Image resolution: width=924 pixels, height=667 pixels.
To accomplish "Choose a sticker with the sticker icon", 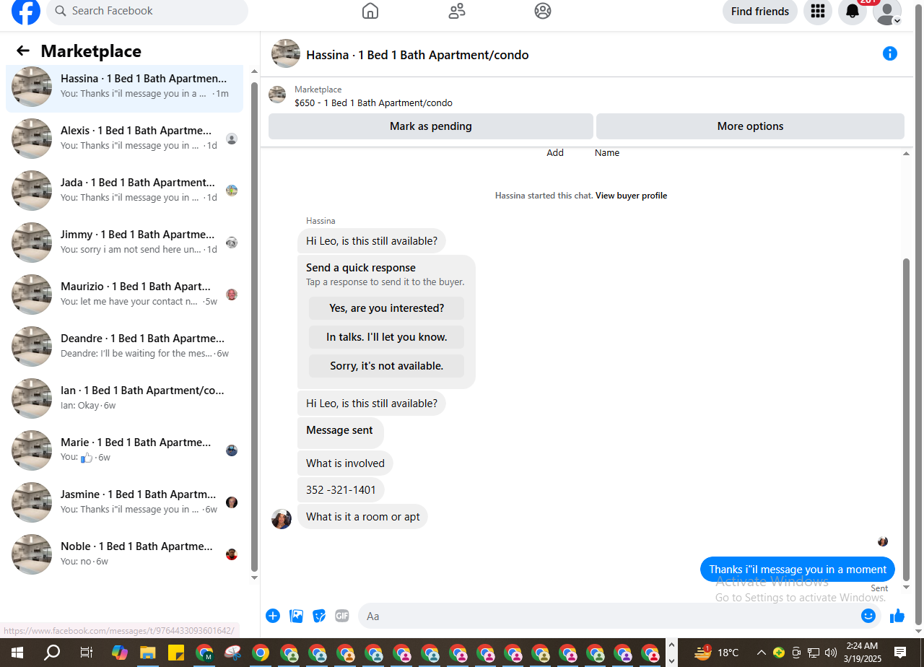I will tap(319, 616).
